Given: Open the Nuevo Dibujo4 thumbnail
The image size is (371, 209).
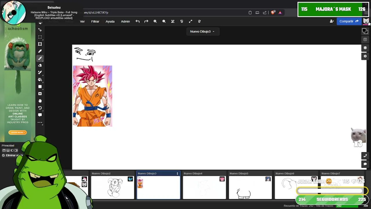Looking at the screenshot, I should tap(204, 187).
